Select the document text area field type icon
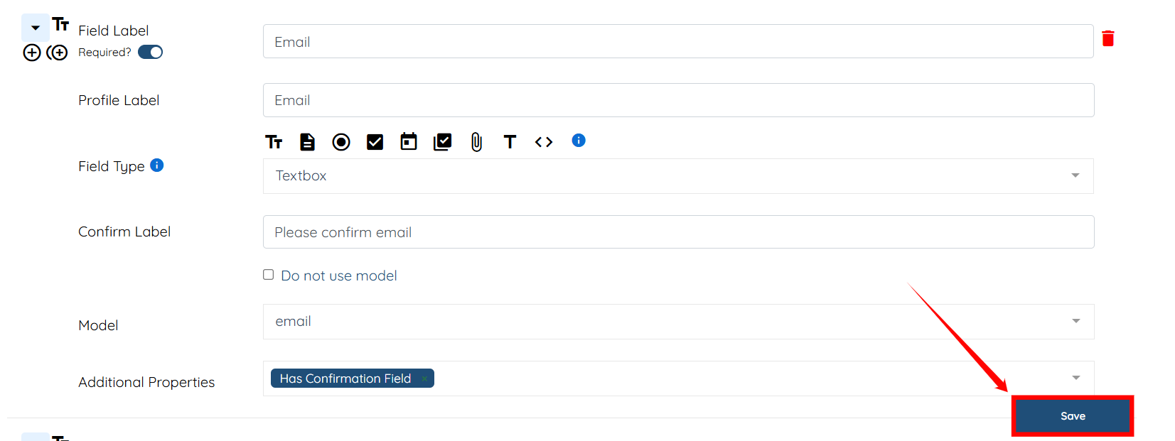 (307, 142)
